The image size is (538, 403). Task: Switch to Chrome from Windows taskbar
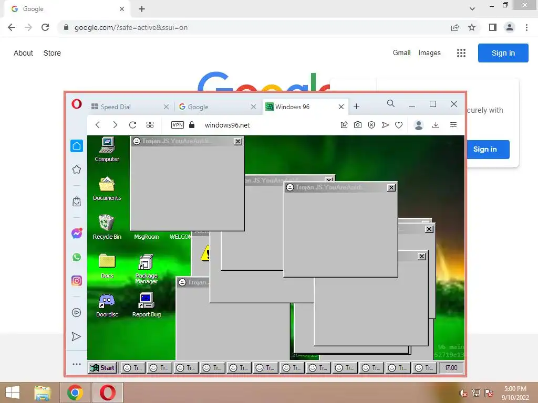click(x=75, y=393)
